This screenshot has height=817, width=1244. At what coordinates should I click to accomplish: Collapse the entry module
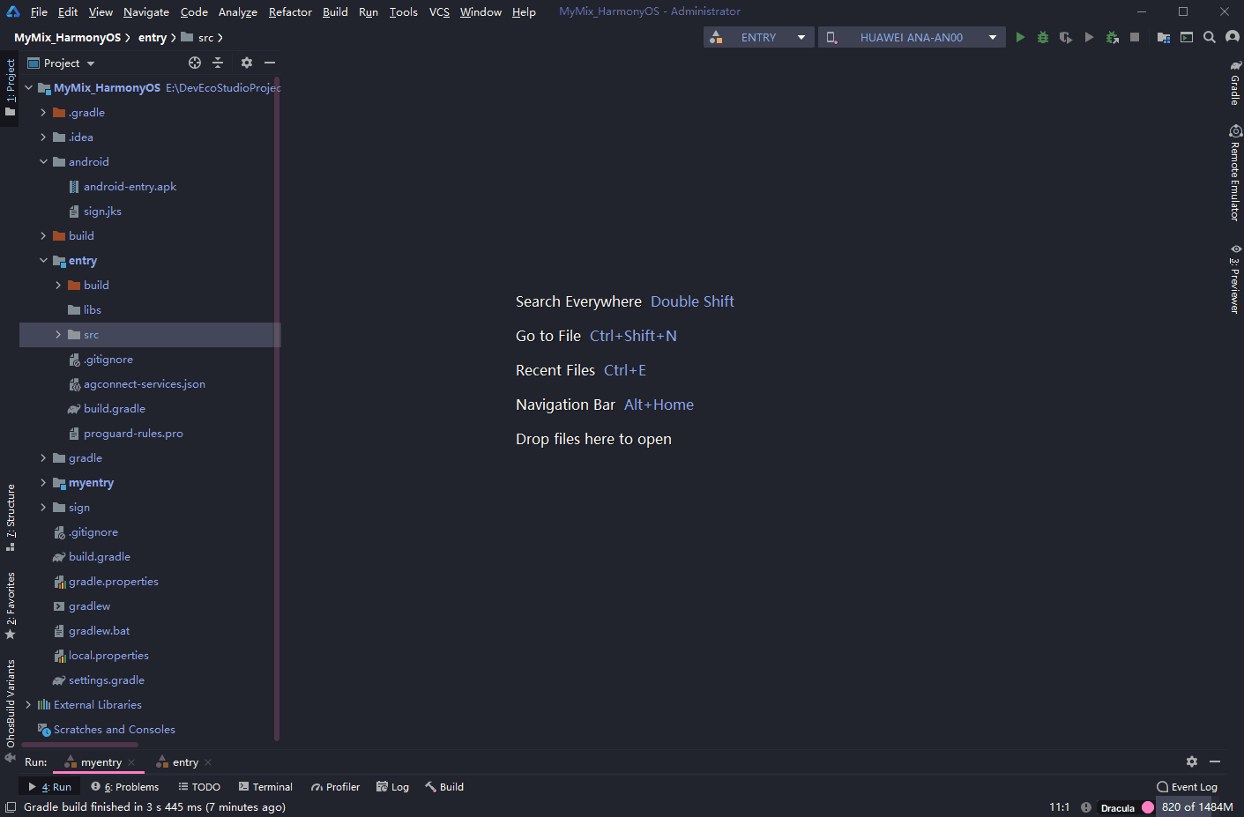[43, 260]
